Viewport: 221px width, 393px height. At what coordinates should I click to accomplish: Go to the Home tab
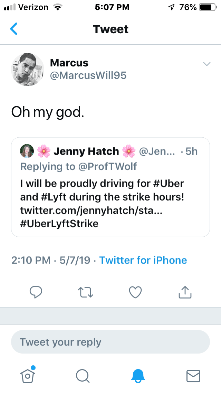coord(28,375)
